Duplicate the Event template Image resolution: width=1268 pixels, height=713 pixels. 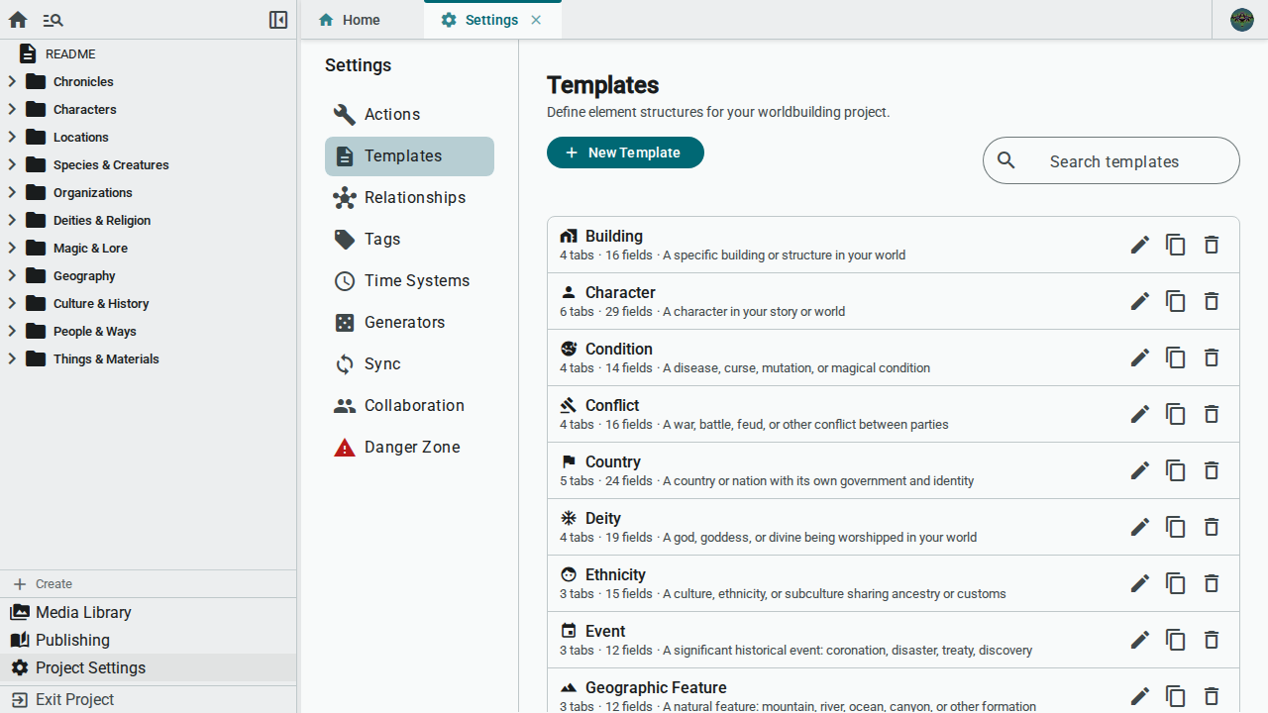pos(1176,640)
